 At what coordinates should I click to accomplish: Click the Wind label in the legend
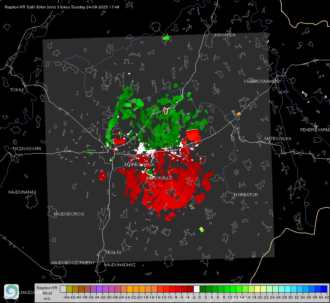47,293
